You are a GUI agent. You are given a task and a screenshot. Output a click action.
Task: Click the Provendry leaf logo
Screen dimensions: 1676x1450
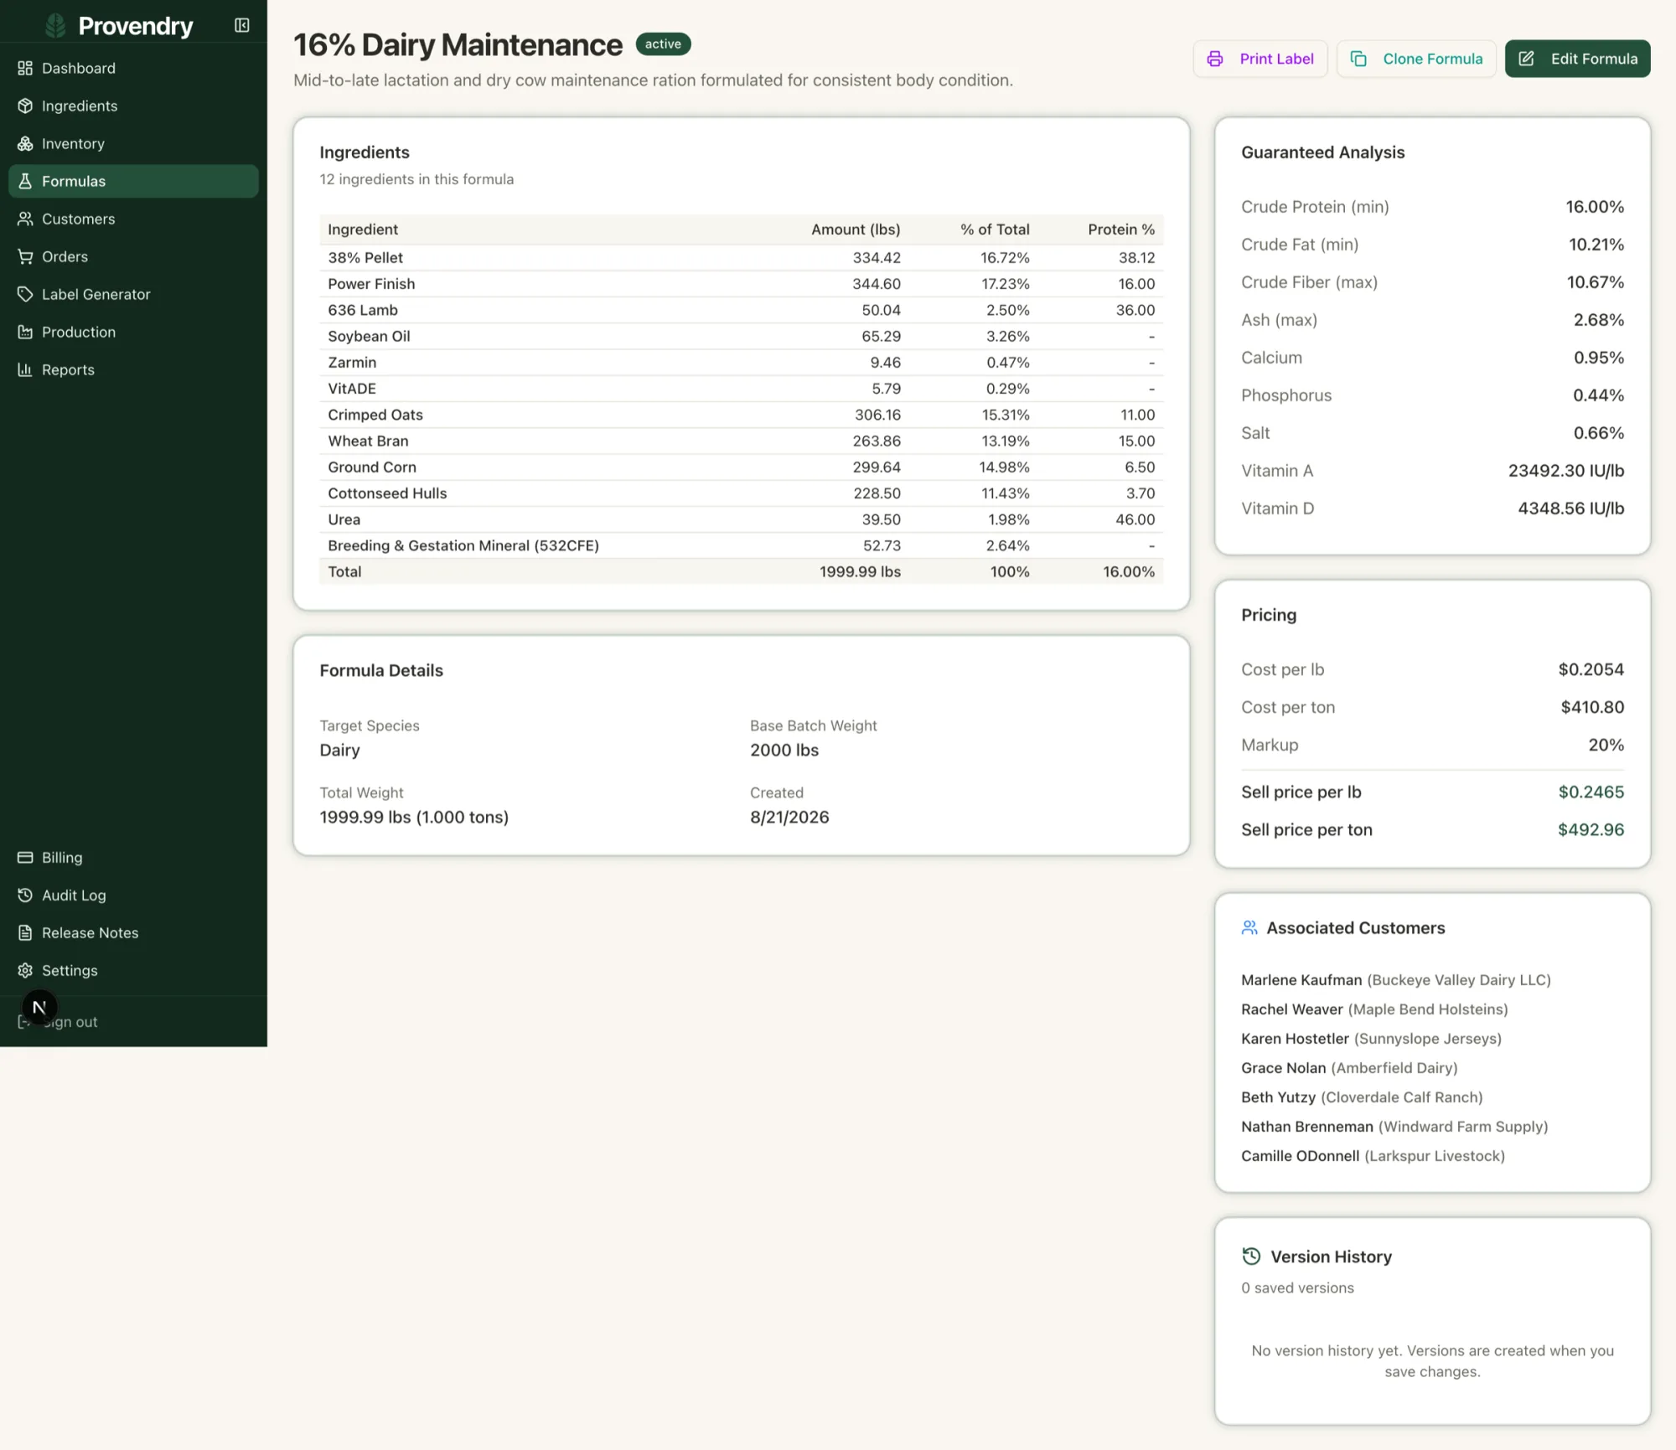[x=55, y=26]
